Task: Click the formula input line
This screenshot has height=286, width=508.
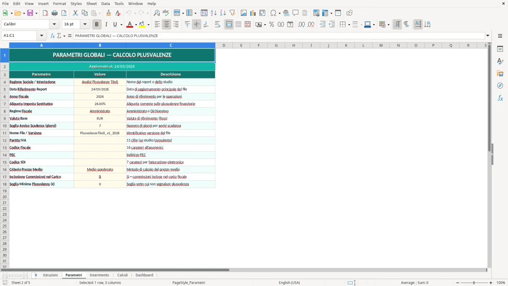Action: pyautogui.click(x=279, y=36)
